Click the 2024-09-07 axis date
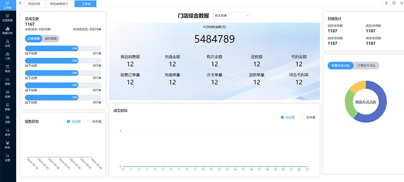 point(65,163)
